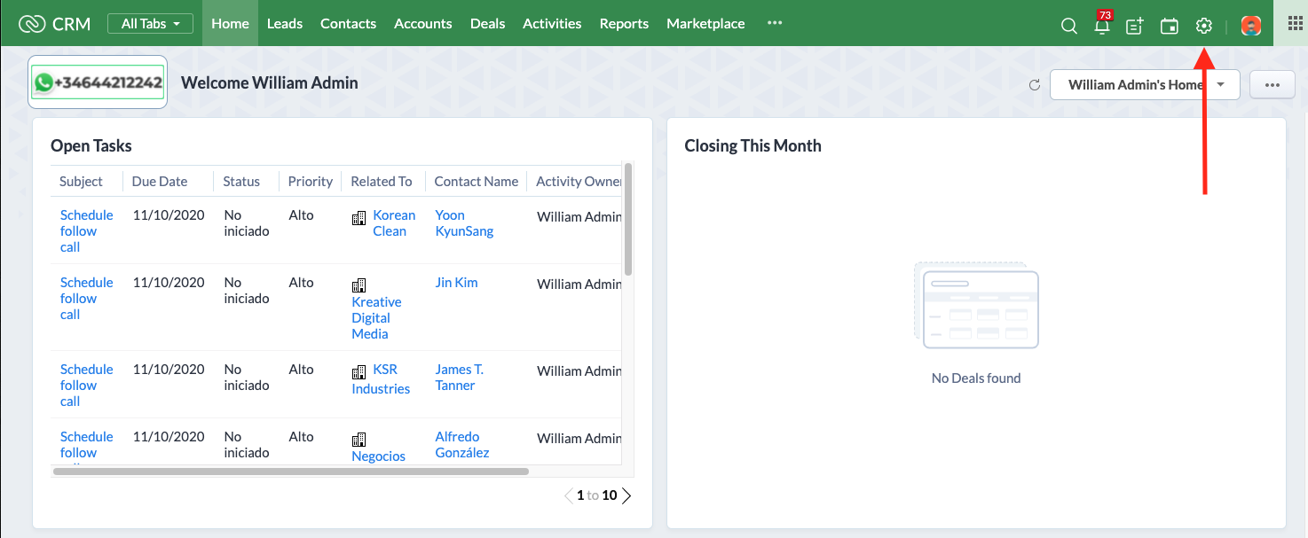
Task: Open the Deals tab
Action: tap(487, 23)
